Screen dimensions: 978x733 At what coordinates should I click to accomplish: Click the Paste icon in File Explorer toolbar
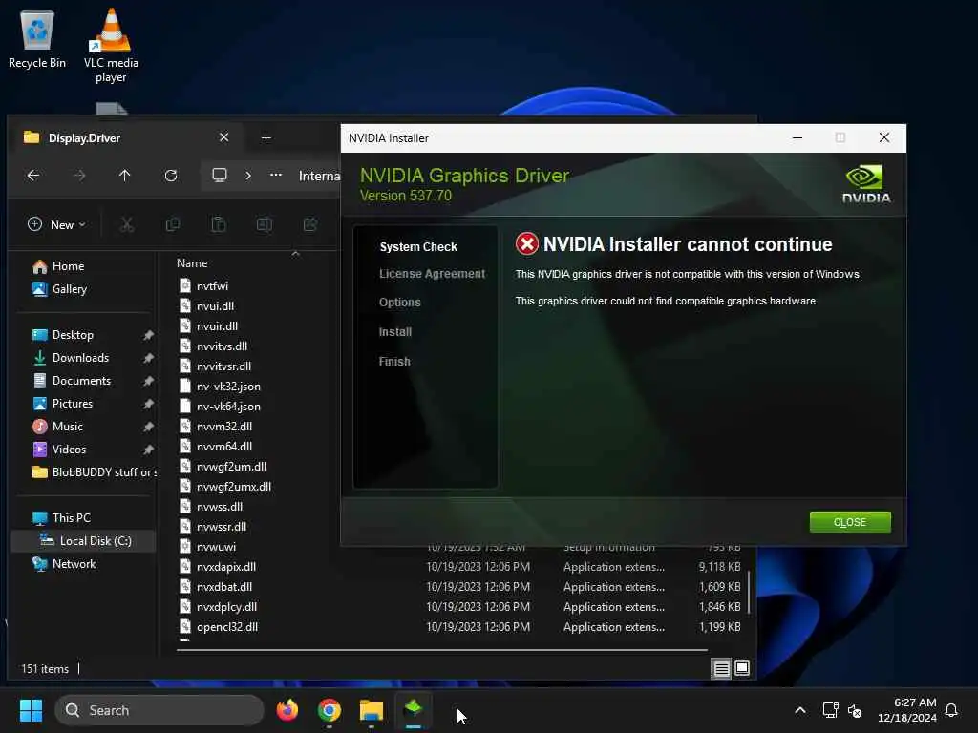pos(219,224)
